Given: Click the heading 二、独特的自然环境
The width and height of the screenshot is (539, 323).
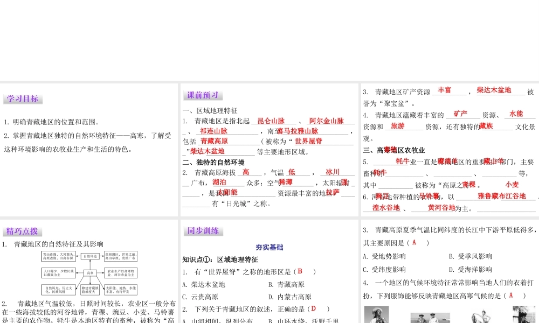Looking at the screenshot, I should click(213, 162).
